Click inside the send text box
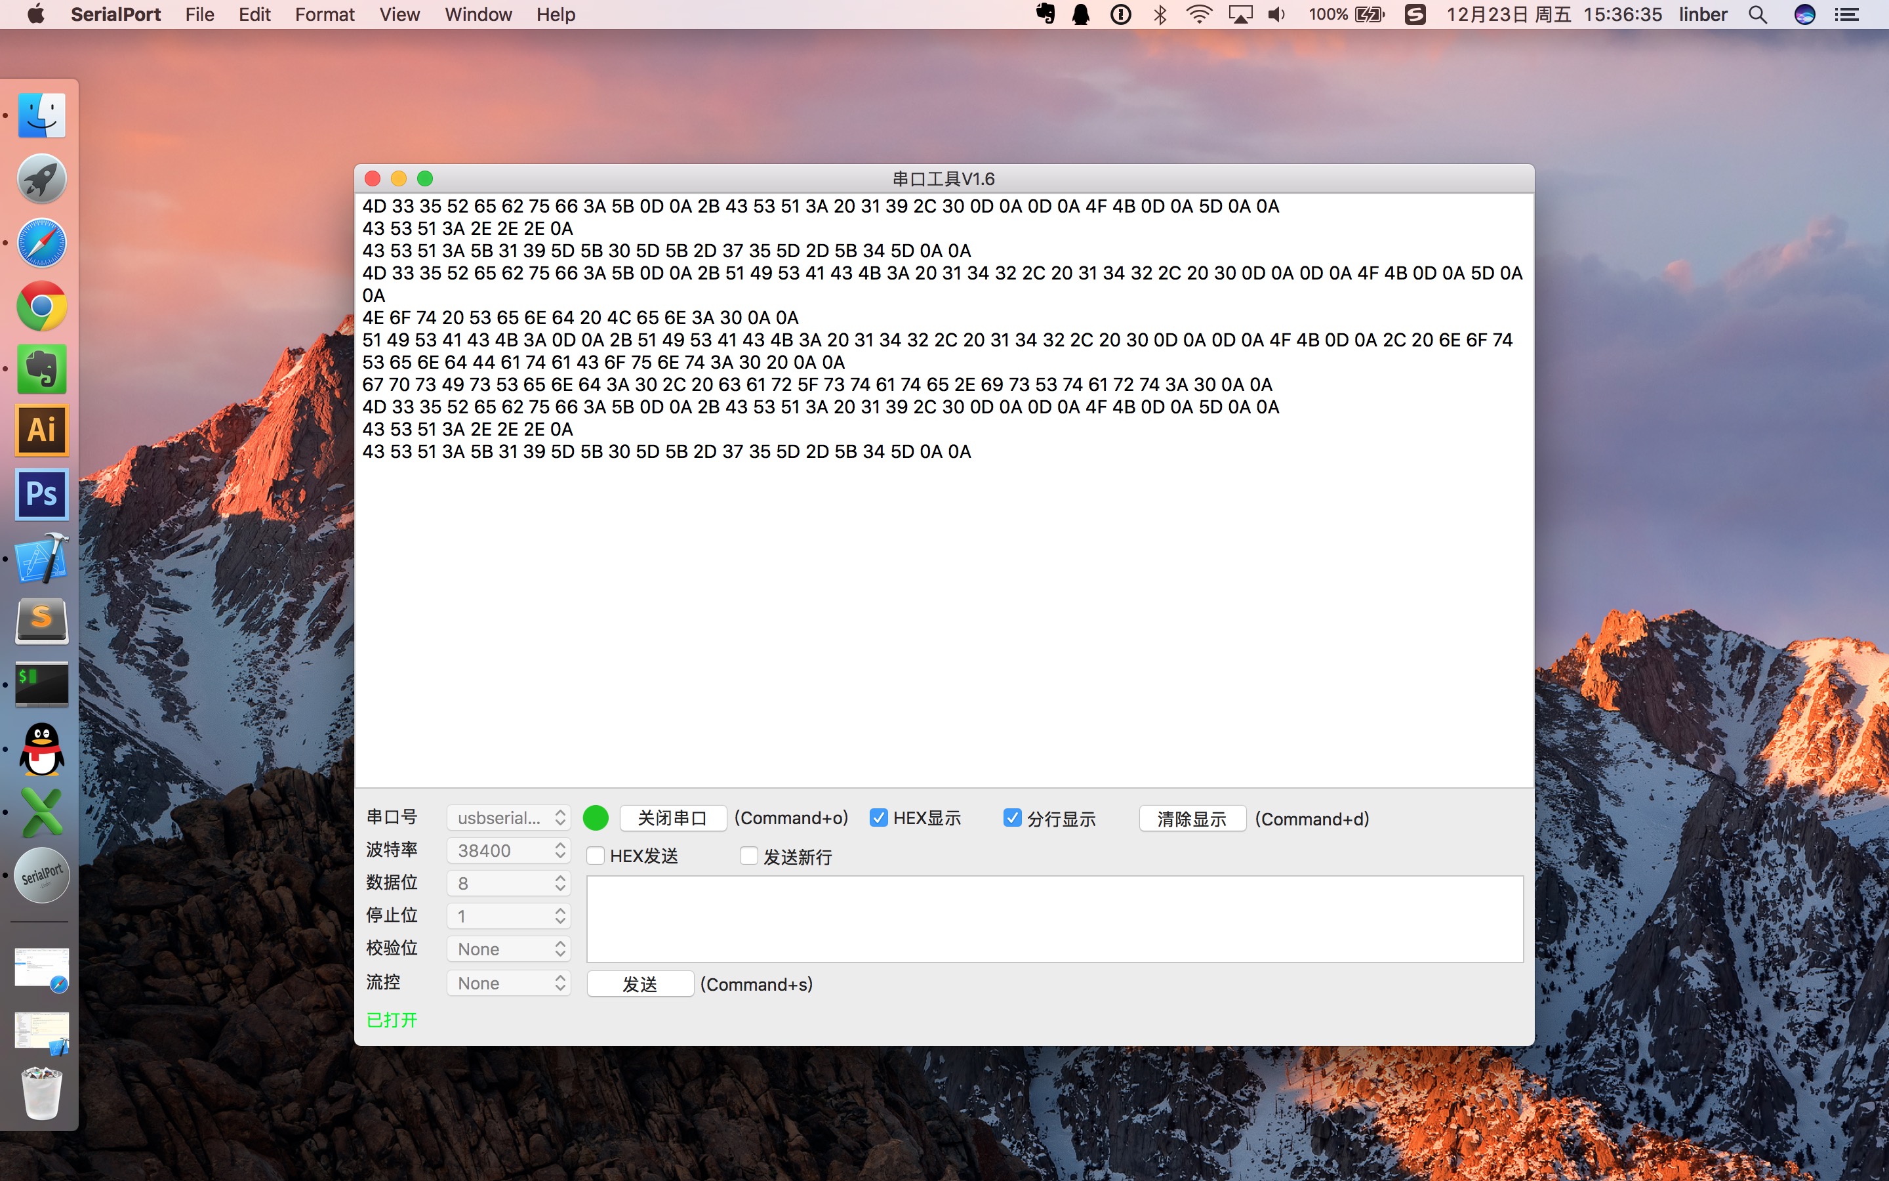The height and width of the screenshot is (1181, 1889). (1054, 919)
